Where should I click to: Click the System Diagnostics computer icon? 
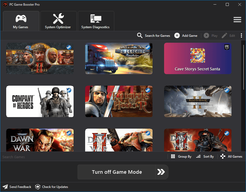96,19
